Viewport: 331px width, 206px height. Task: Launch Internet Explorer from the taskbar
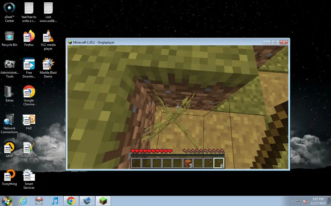coord(23,201)
